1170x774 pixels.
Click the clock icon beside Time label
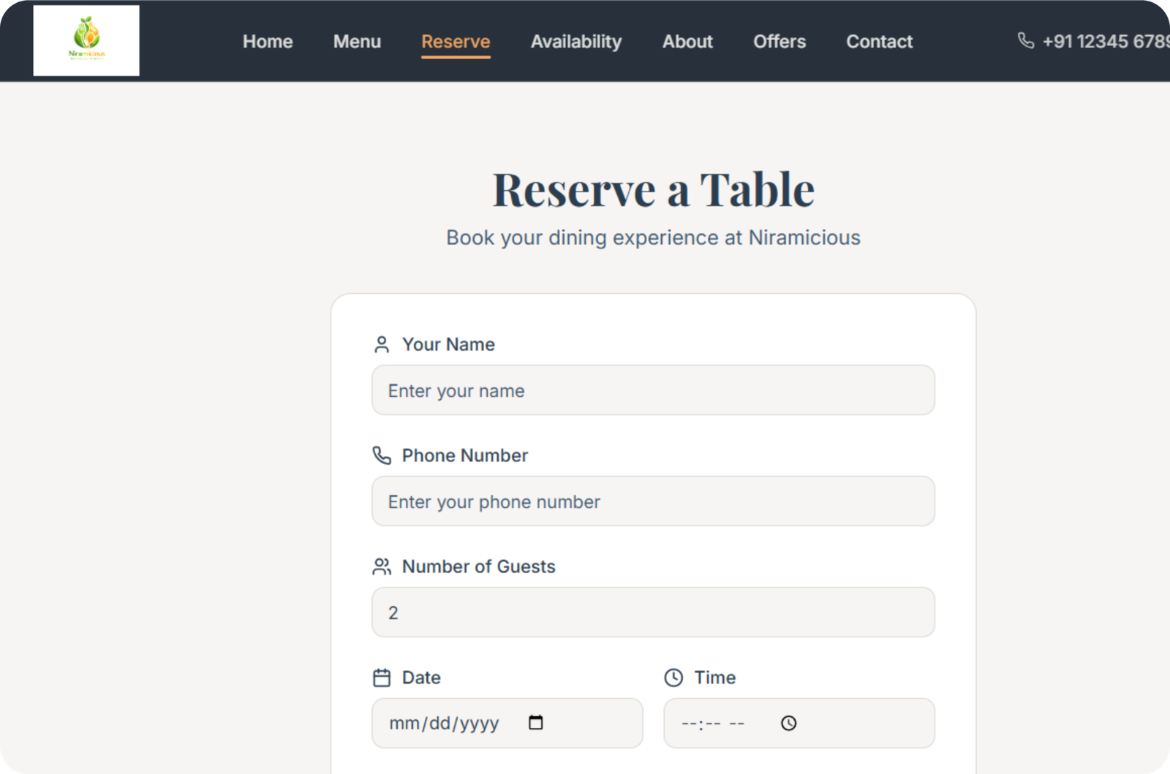[x=673, y=678]
